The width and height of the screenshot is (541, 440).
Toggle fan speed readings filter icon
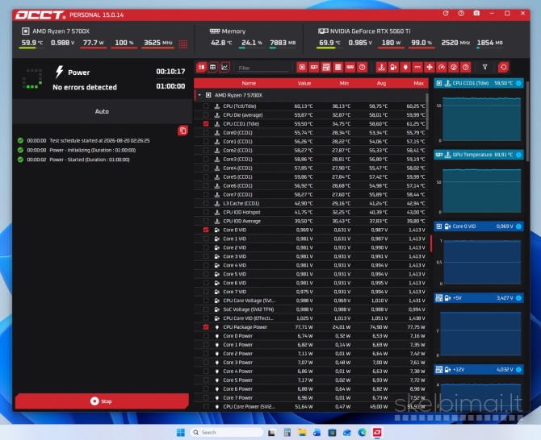pyautogui.click(x=430, y=67)
